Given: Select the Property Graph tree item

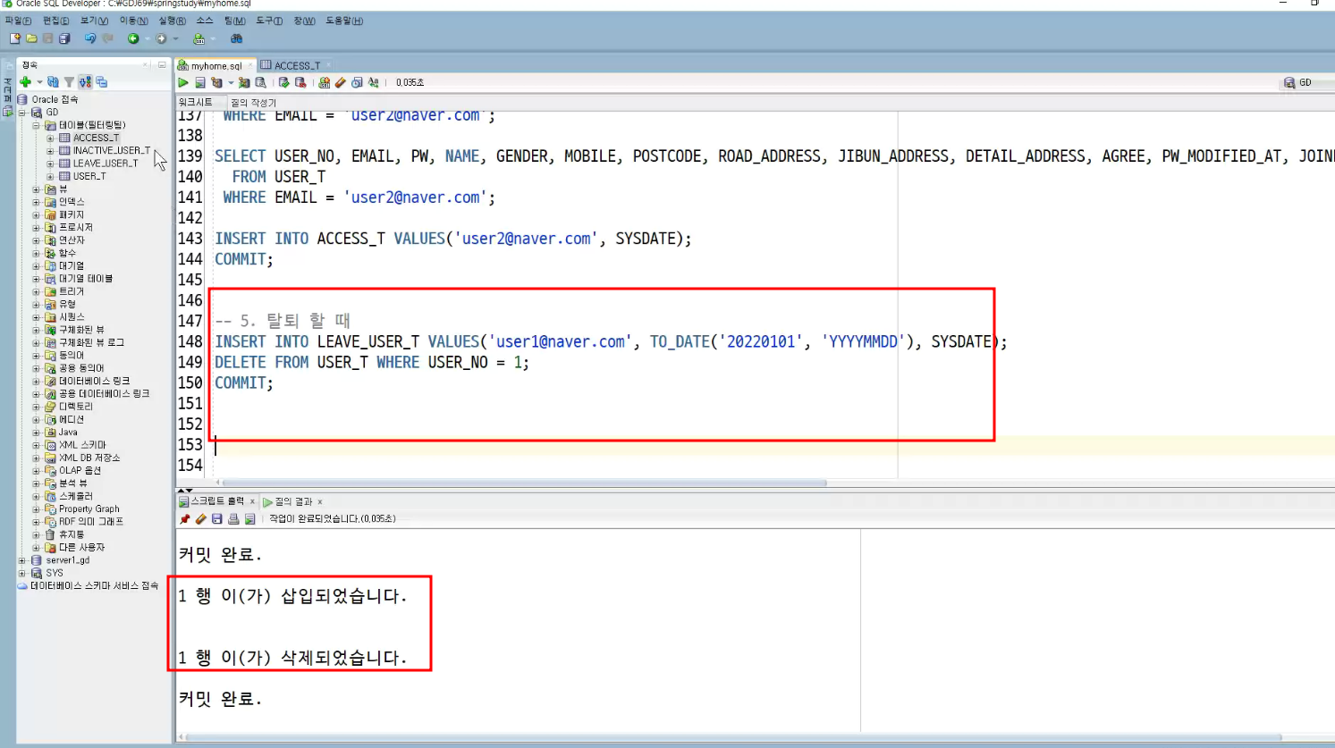Looking at the screenshot, I should point(89,508).
